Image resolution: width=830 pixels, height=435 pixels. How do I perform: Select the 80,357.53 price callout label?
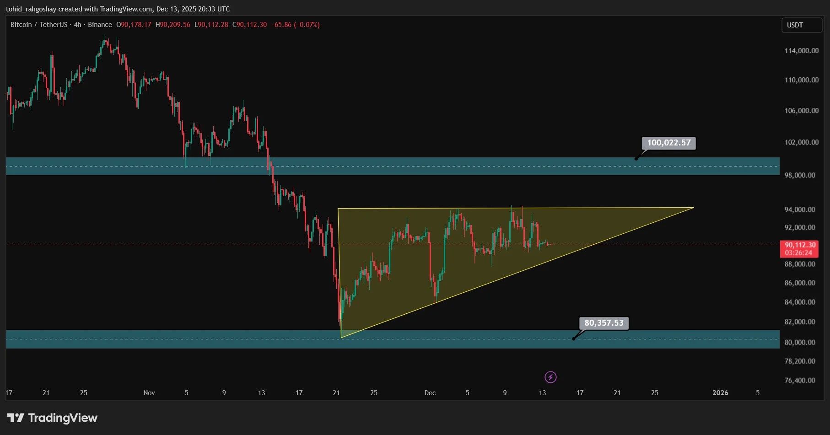604,323
